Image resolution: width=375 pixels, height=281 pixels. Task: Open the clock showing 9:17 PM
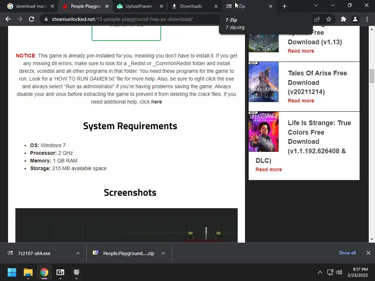tap(357, 272)
